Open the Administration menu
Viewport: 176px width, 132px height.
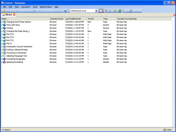46,7
